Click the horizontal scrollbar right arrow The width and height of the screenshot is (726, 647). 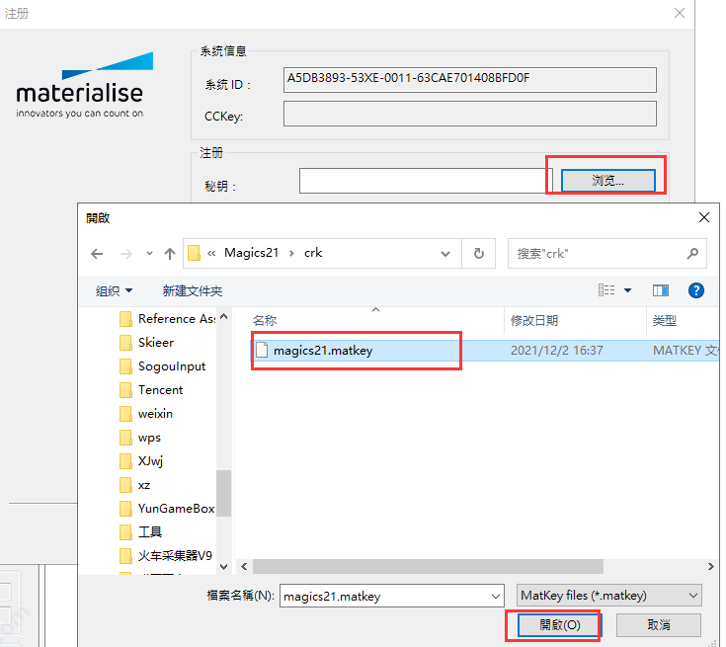[x=711, y=566]
